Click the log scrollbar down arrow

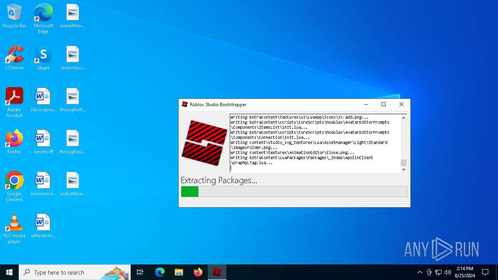pos(403,169)
